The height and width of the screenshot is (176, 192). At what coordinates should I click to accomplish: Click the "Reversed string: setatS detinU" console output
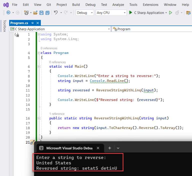77,168
